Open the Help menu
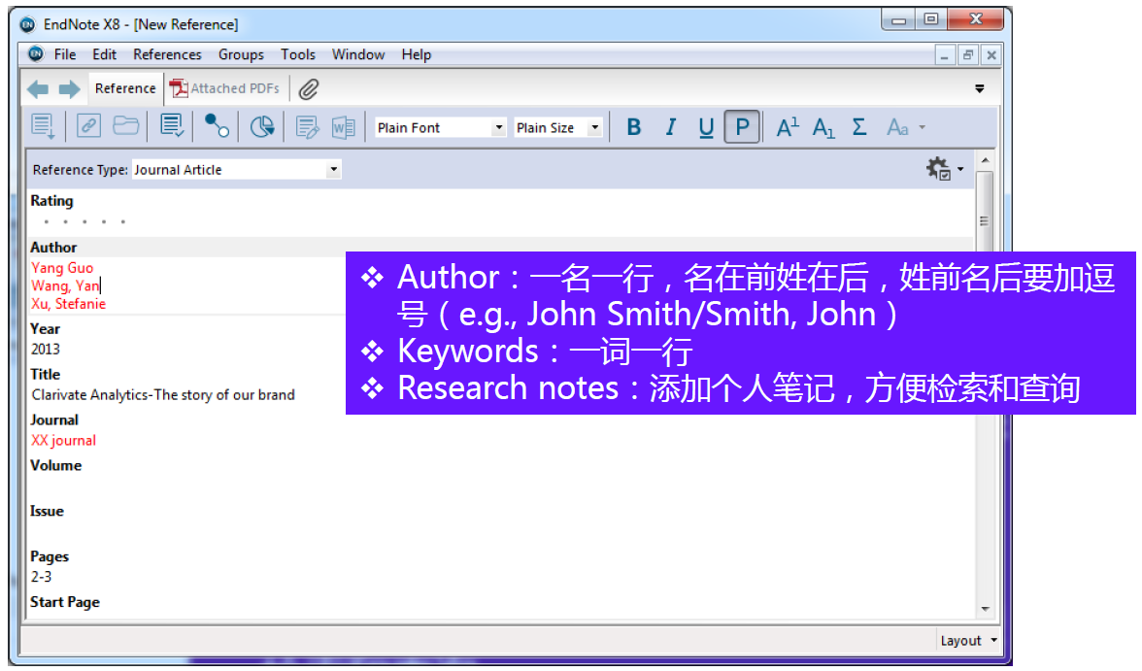 point(417,54)
